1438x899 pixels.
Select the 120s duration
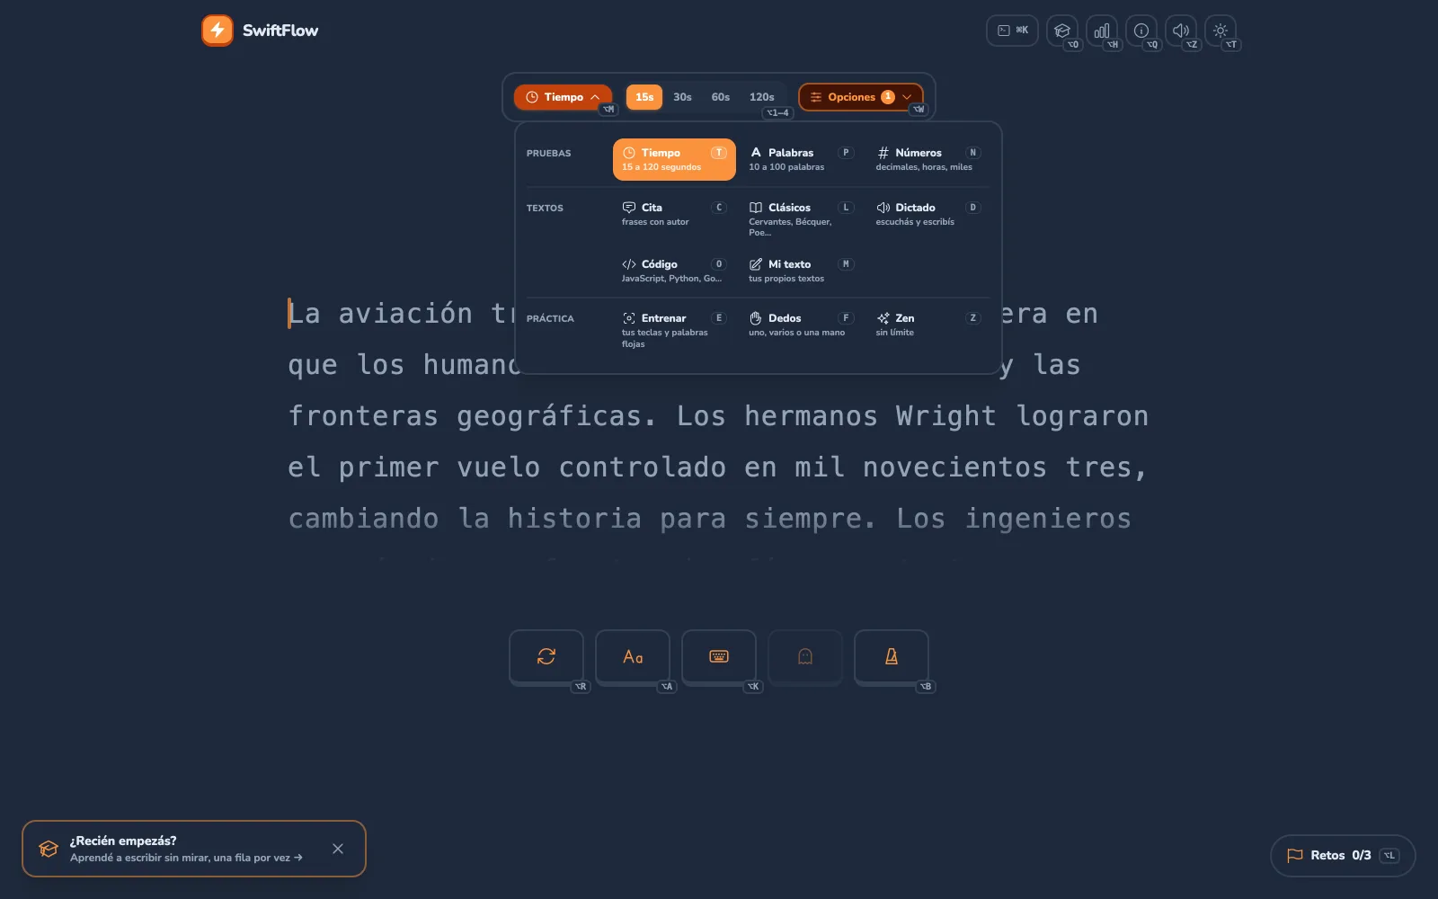pyautogui.click(x=762, y=97)
